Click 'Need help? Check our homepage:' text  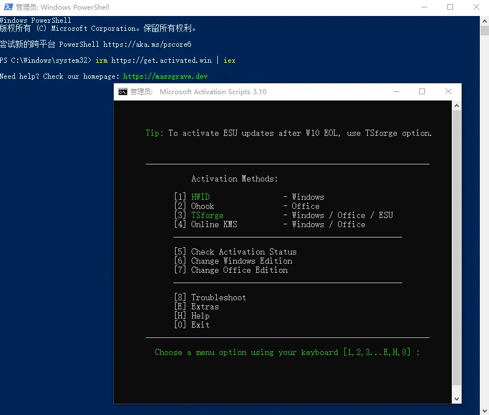59,76
